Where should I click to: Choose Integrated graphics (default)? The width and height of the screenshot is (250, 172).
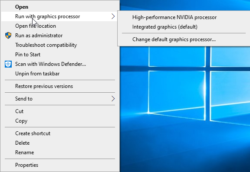pos(184,27)
